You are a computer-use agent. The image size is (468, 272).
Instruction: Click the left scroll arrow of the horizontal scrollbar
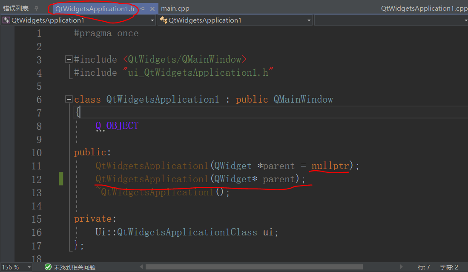point(141,266)
